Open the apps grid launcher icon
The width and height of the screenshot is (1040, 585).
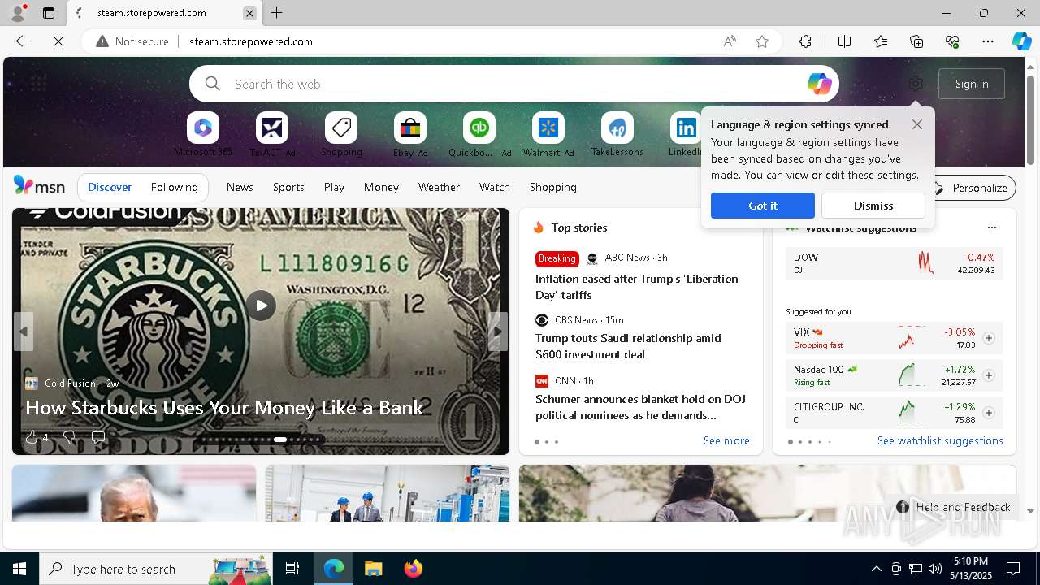(38, 84)
